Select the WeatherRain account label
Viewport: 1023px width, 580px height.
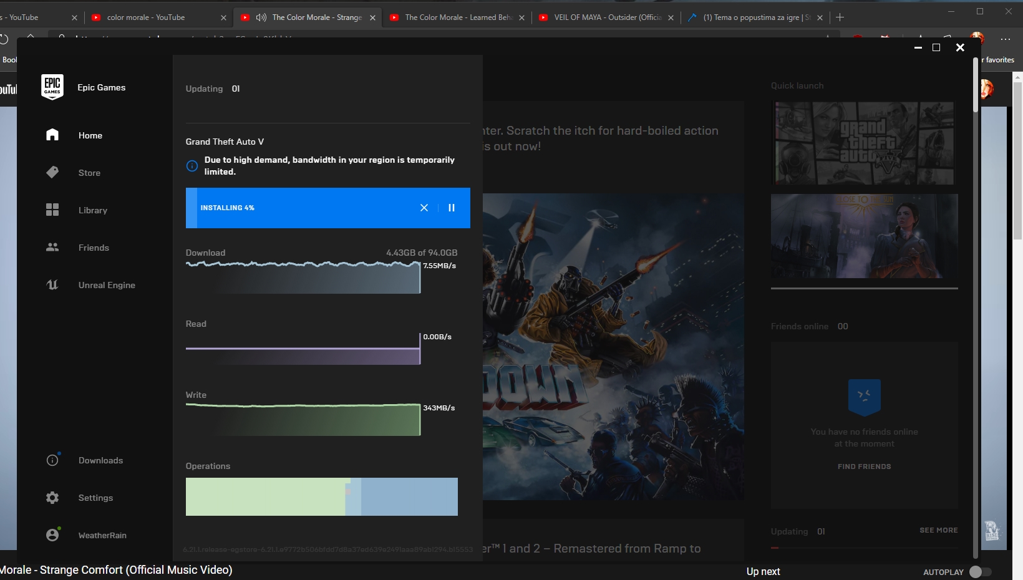click(x=102, y=535)
